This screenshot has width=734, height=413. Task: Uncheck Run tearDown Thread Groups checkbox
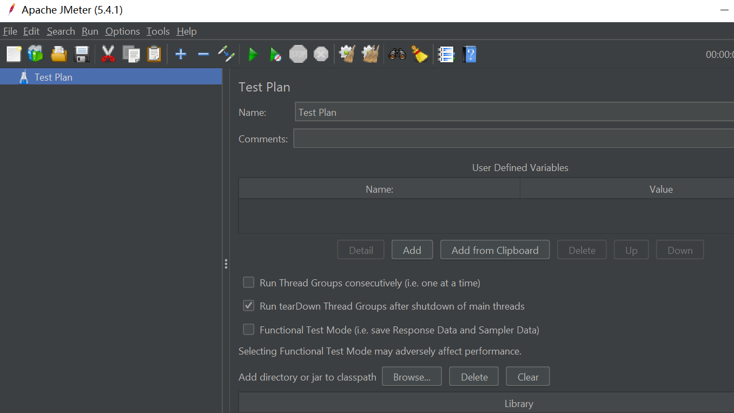coord(248,306)
